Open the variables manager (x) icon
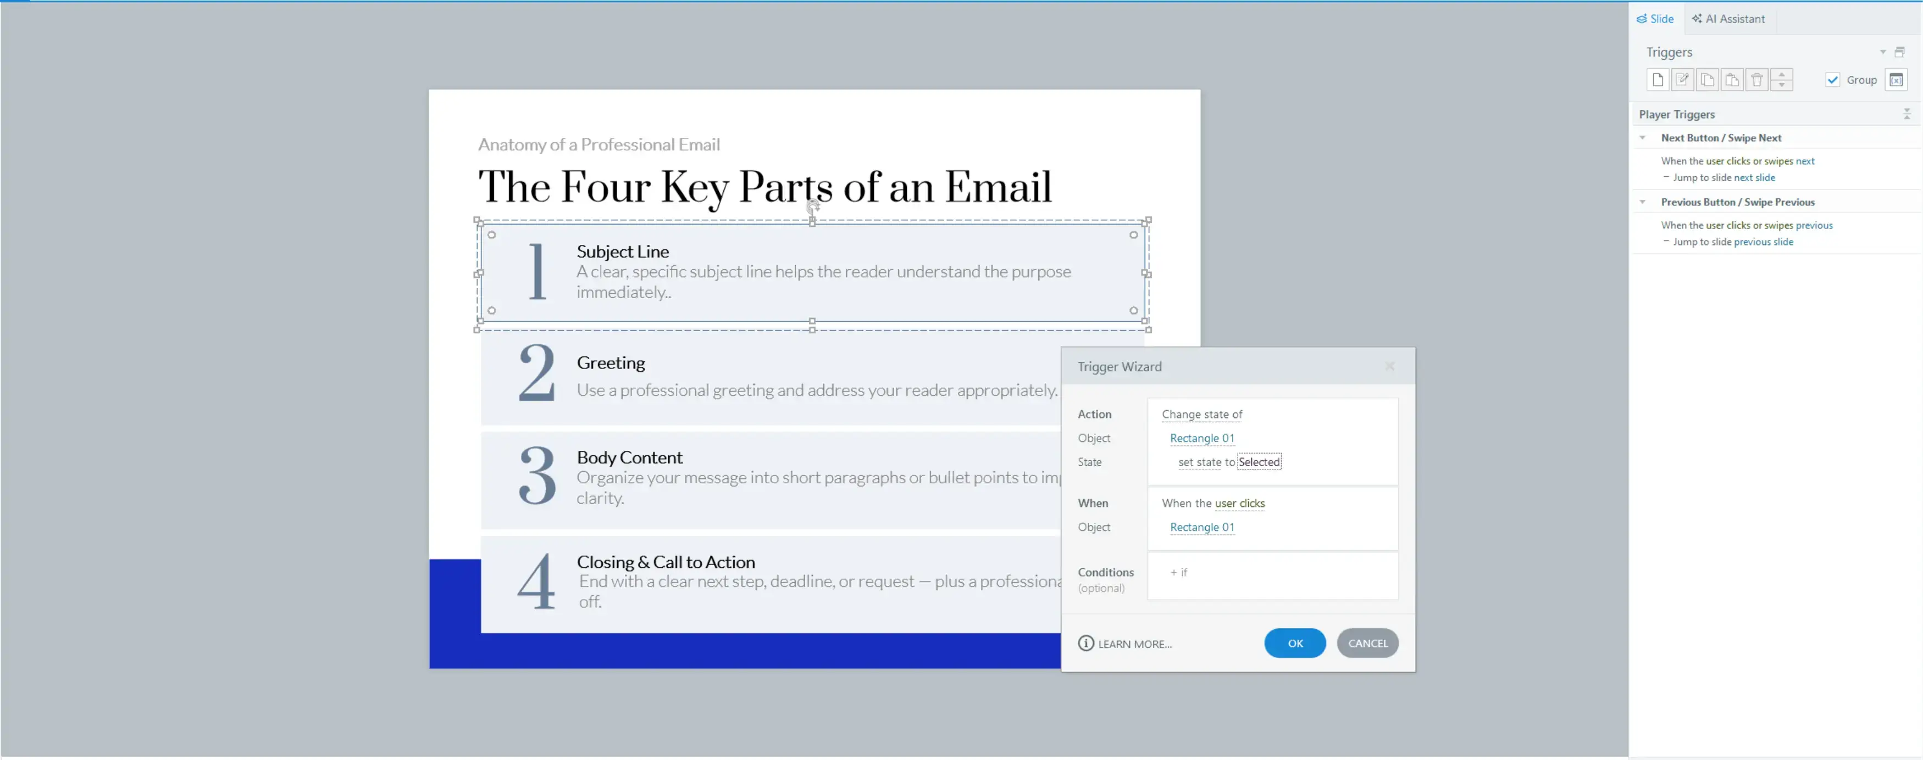 [1896, 80]
